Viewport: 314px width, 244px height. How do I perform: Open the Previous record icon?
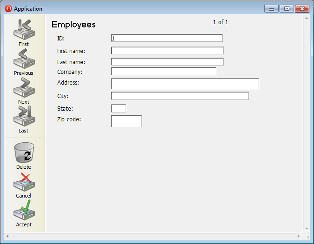click(24, 59)
